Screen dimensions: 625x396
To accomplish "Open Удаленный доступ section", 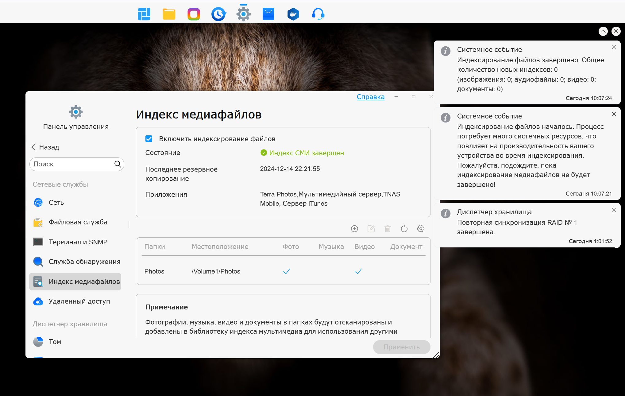I will point(79,301).
